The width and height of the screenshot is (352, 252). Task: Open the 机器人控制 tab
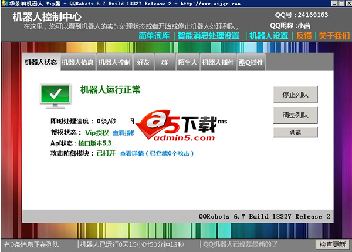[114, 62]
